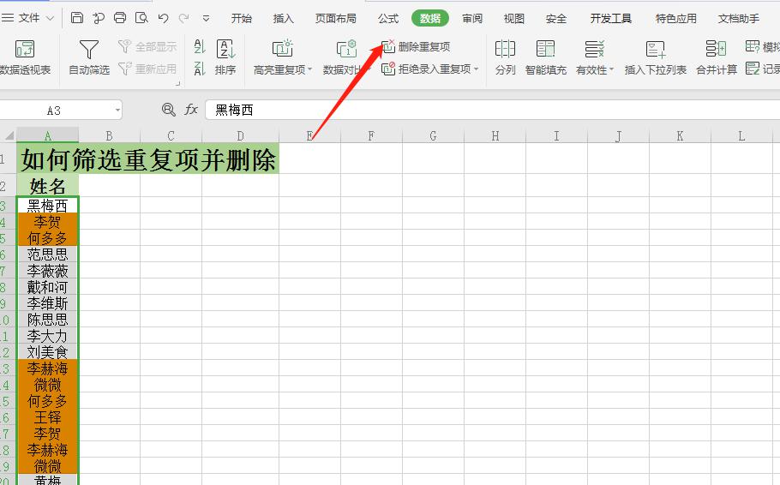Click the formula bar containing 黑梅西

tap(493, 110)
